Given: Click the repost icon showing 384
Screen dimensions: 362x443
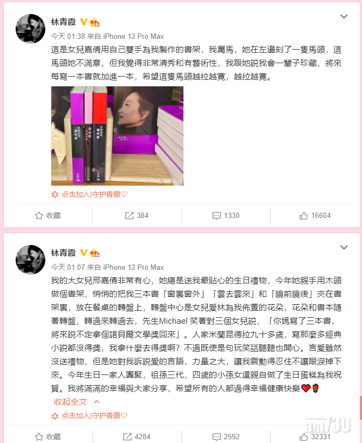Looking at the screenshot, I should pyautogui.click(x=129, y=216).
